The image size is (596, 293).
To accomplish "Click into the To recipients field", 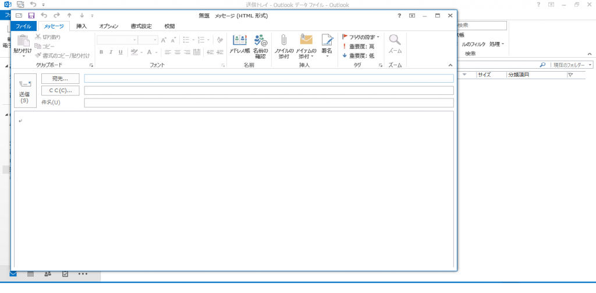I will click(269, 79).
